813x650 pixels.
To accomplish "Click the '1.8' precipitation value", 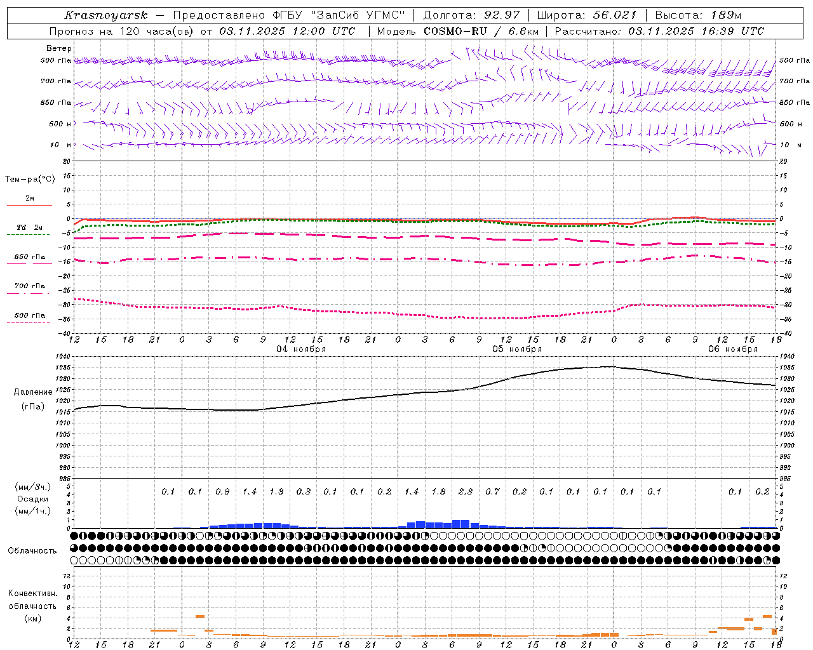I will [438, 491].
